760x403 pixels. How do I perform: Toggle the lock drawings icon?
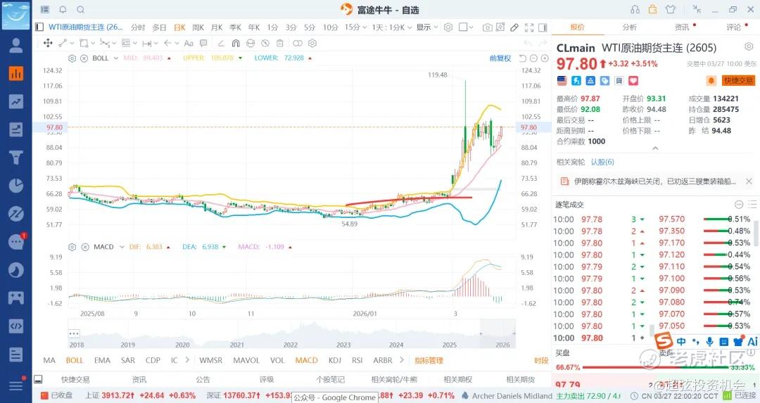(250, 43)
